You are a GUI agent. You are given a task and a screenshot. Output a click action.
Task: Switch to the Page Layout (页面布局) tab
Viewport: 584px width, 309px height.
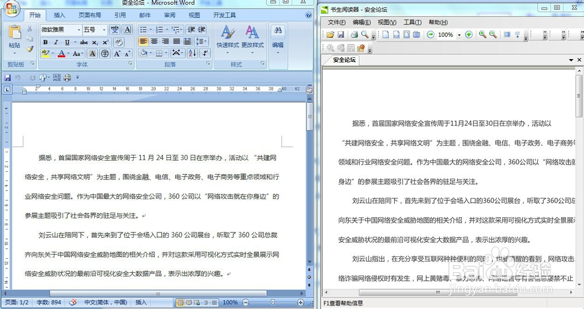click(90, 15)
